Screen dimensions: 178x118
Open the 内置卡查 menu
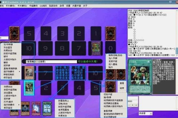coord(77,6)
